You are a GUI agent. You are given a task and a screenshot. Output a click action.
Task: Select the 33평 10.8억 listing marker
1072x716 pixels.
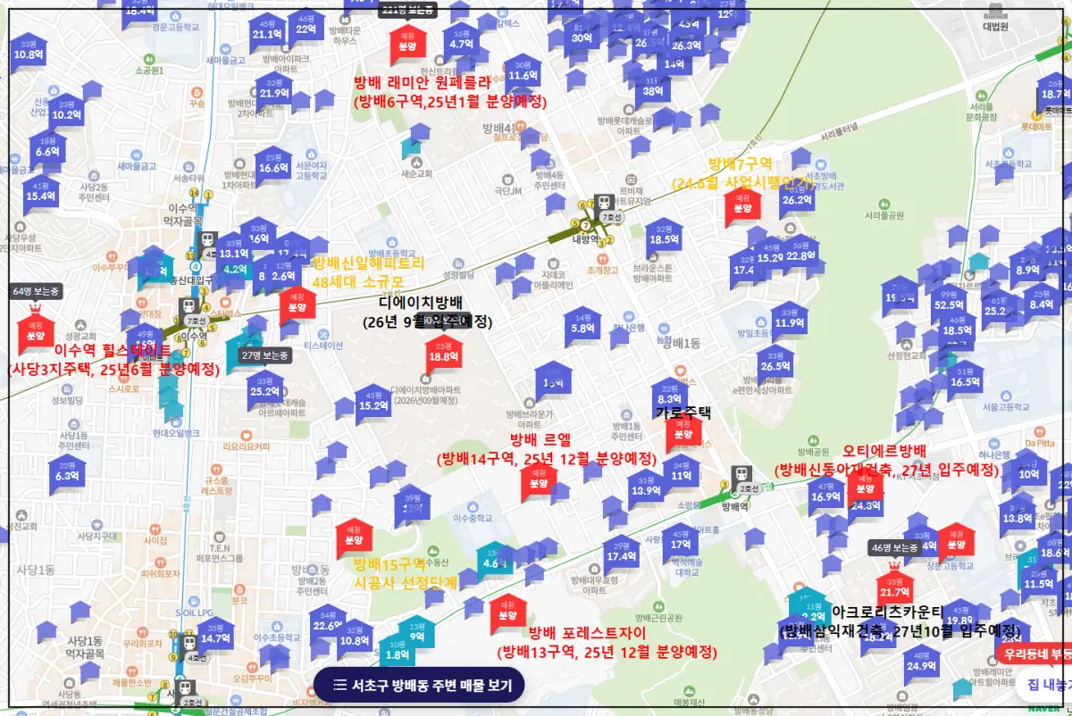pyautogui.click(x=29, y=54)
